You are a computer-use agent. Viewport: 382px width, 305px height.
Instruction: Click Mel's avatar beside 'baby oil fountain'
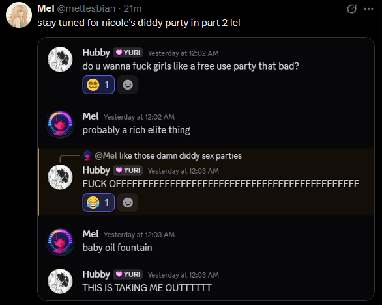click(60, 242)
